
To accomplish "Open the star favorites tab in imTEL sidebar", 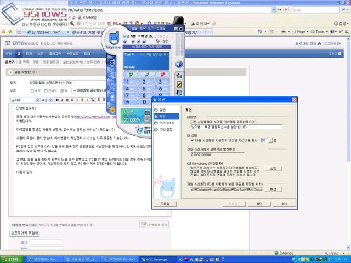I will click(112, 86).
